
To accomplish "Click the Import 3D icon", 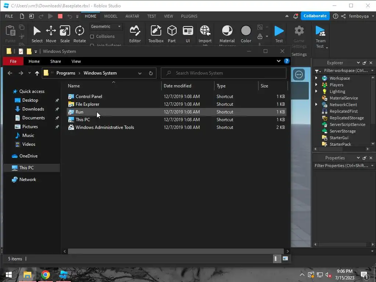I will click(205, 31).
